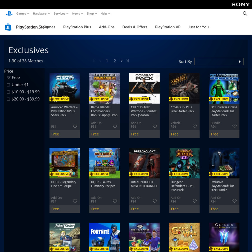Screen dimensions: 252x252
Task: Click Free price on Battle Islands Commanders
Action: pos(95,134)
